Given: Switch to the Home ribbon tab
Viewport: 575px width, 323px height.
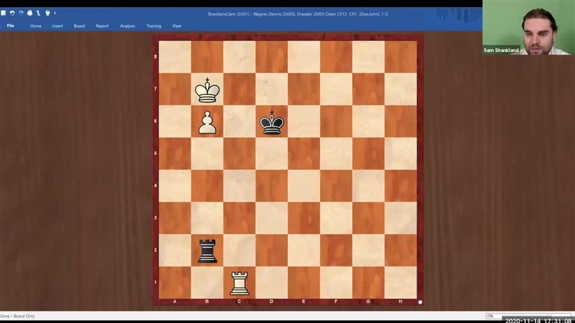Looking at the screenshot, I should [35, 26].
